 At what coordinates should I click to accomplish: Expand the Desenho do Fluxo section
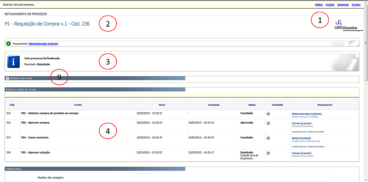coord(7,78)
